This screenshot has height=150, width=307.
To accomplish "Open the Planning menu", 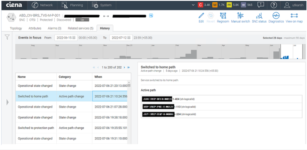I will point(72,5).
